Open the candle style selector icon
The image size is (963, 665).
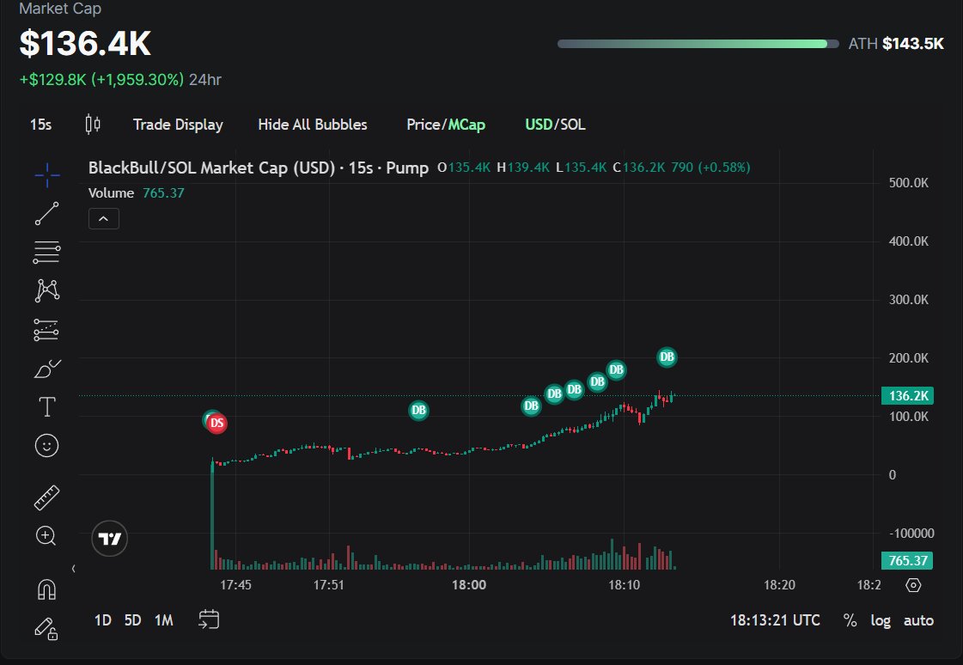pos(93,124)
